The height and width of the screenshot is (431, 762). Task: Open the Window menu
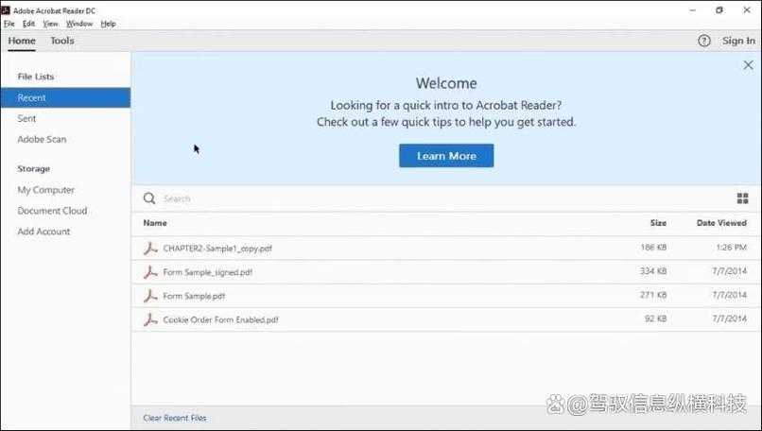tap(79, 24)
